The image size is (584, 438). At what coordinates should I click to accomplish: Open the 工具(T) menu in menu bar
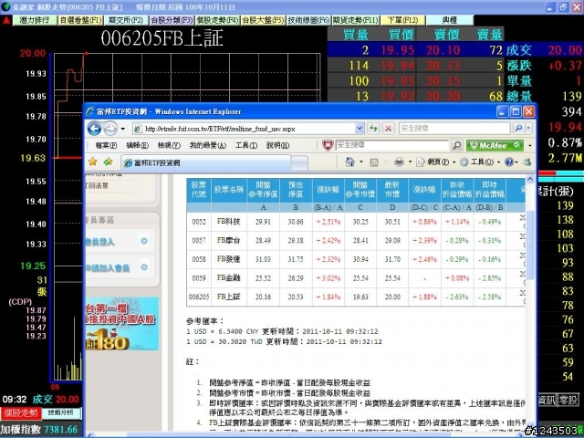point(246,145)
